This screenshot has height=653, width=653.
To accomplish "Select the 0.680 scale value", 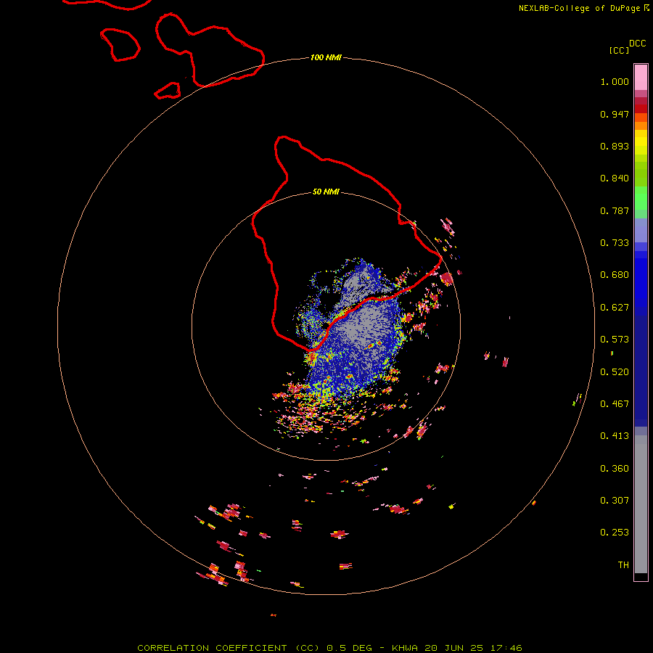I will tap(615, 275).
